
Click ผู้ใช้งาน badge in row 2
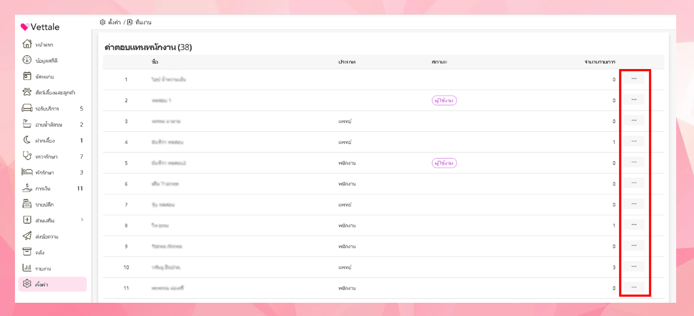(x=444, y=101)
